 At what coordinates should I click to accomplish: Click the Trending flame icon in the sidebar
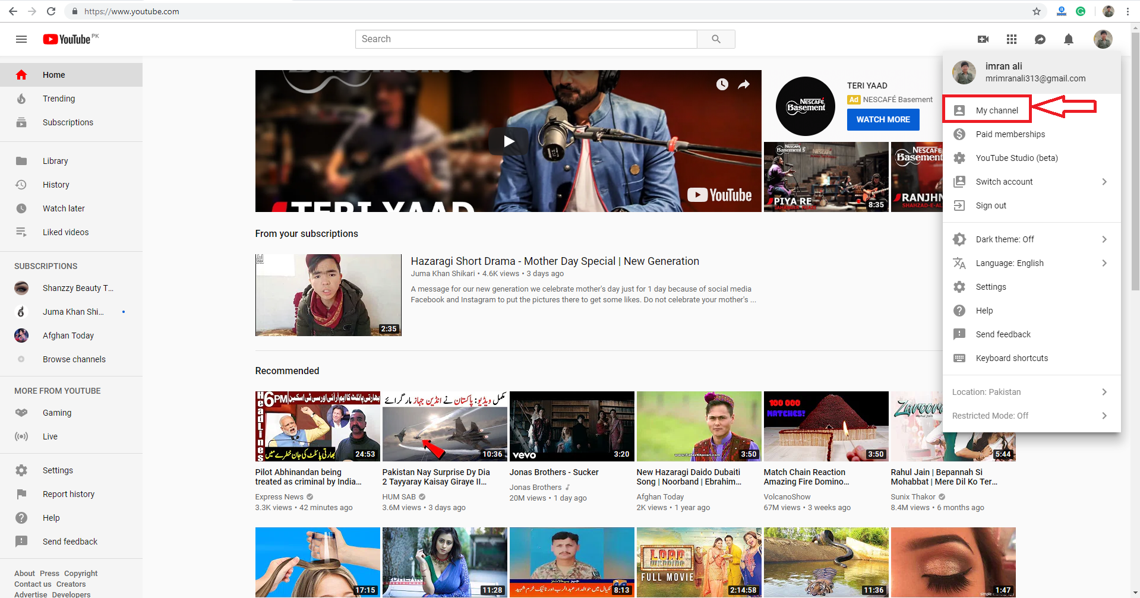(21, 99)
